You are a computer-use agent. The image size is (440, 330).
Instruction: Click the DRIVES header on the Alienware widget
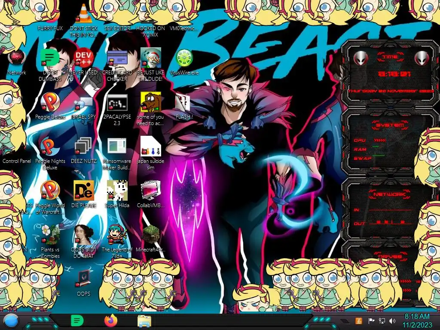(x=390, y=256)
